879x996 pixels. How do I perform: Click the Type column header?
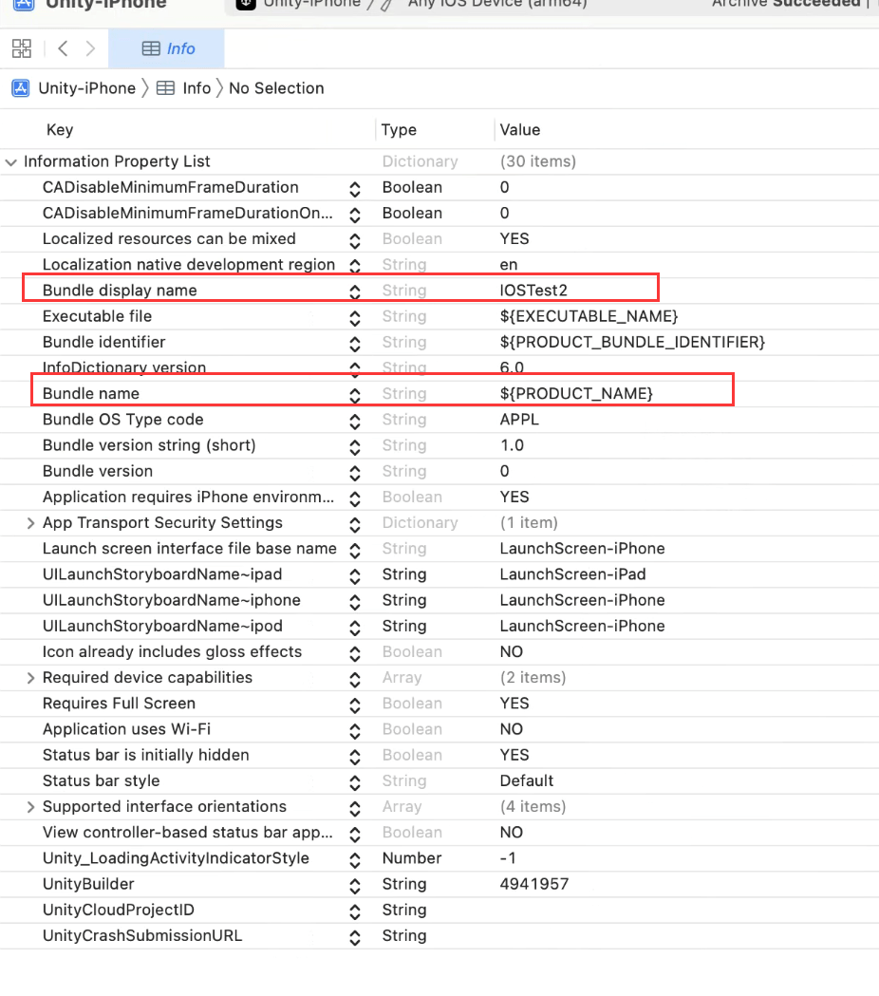click(x=399, y=129)
